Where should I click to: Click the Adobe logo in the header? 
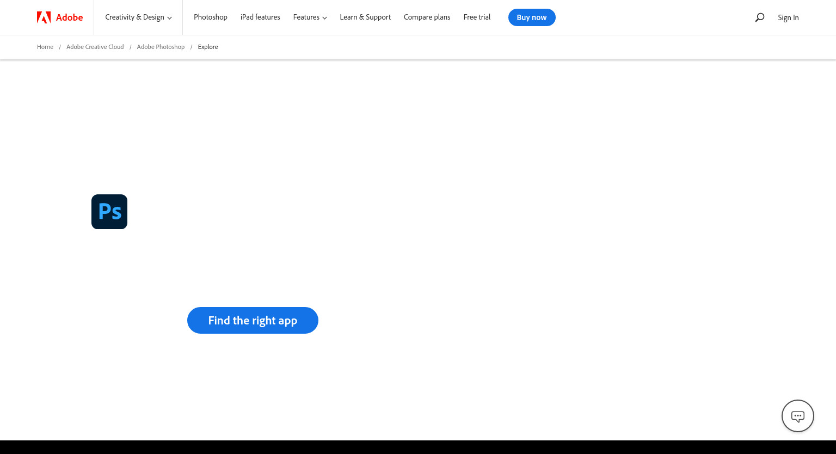[60, 17]
